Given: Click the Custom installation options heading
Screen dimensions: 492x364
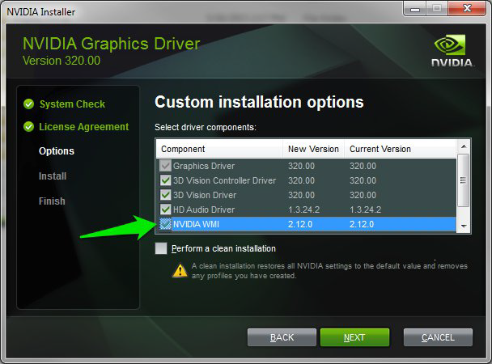Looking at the screenshot, I should point(259,102).
